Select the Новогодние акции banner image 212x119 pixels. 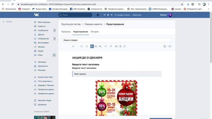tap(116, 98)
